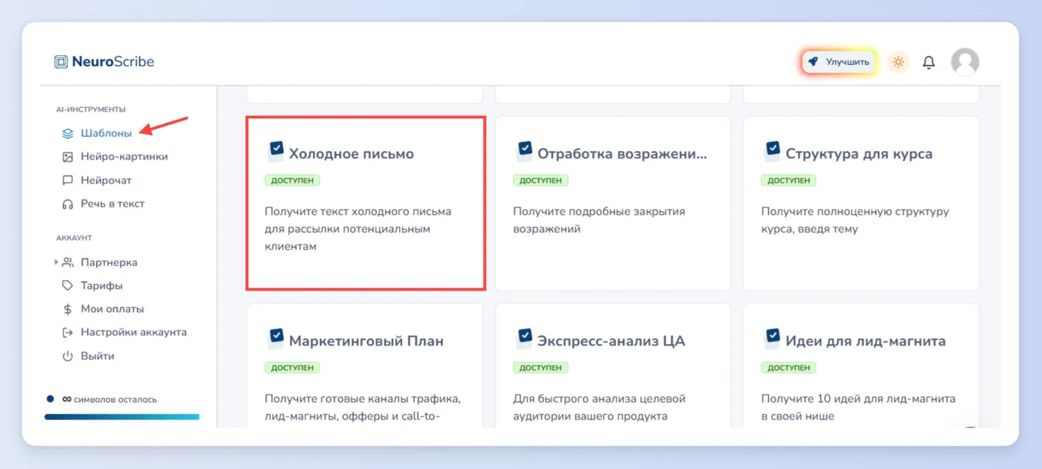Image resolution: width=1042 pixels, height=469 pixels.
Task: Click the Выйти power icon
Action: point(68,356)
